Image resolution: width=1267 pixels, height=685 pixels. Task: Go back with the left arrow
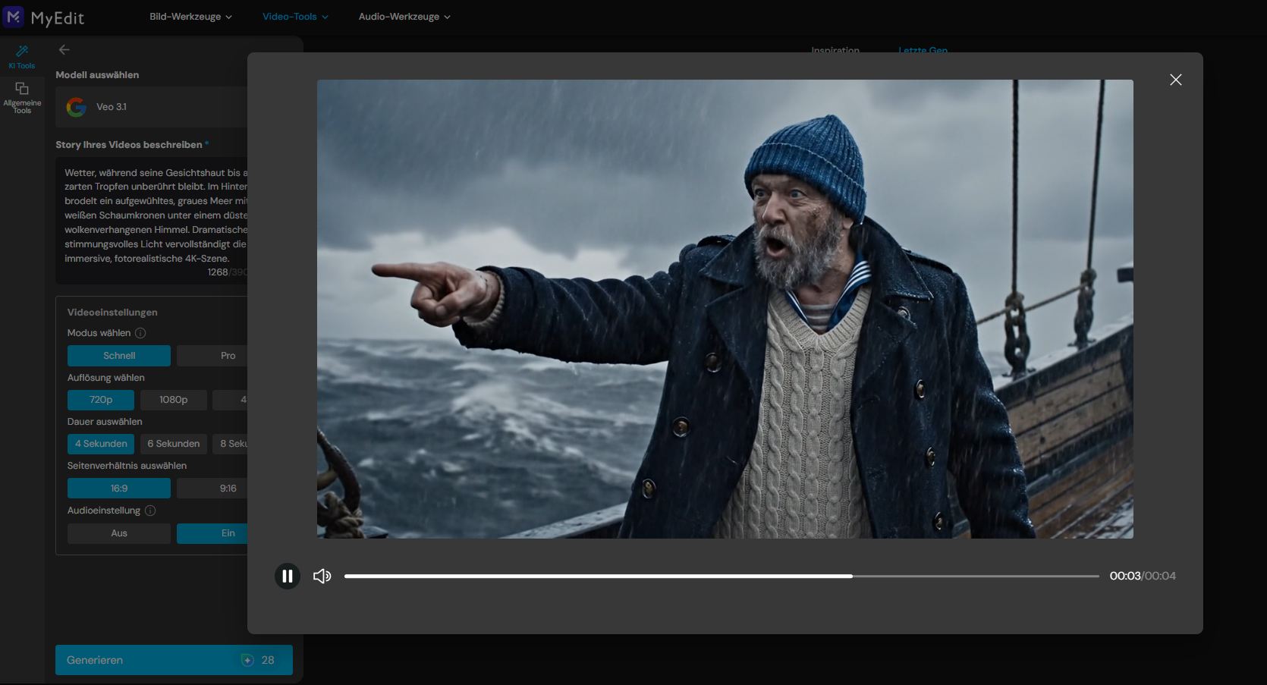[x=64, y=50]
